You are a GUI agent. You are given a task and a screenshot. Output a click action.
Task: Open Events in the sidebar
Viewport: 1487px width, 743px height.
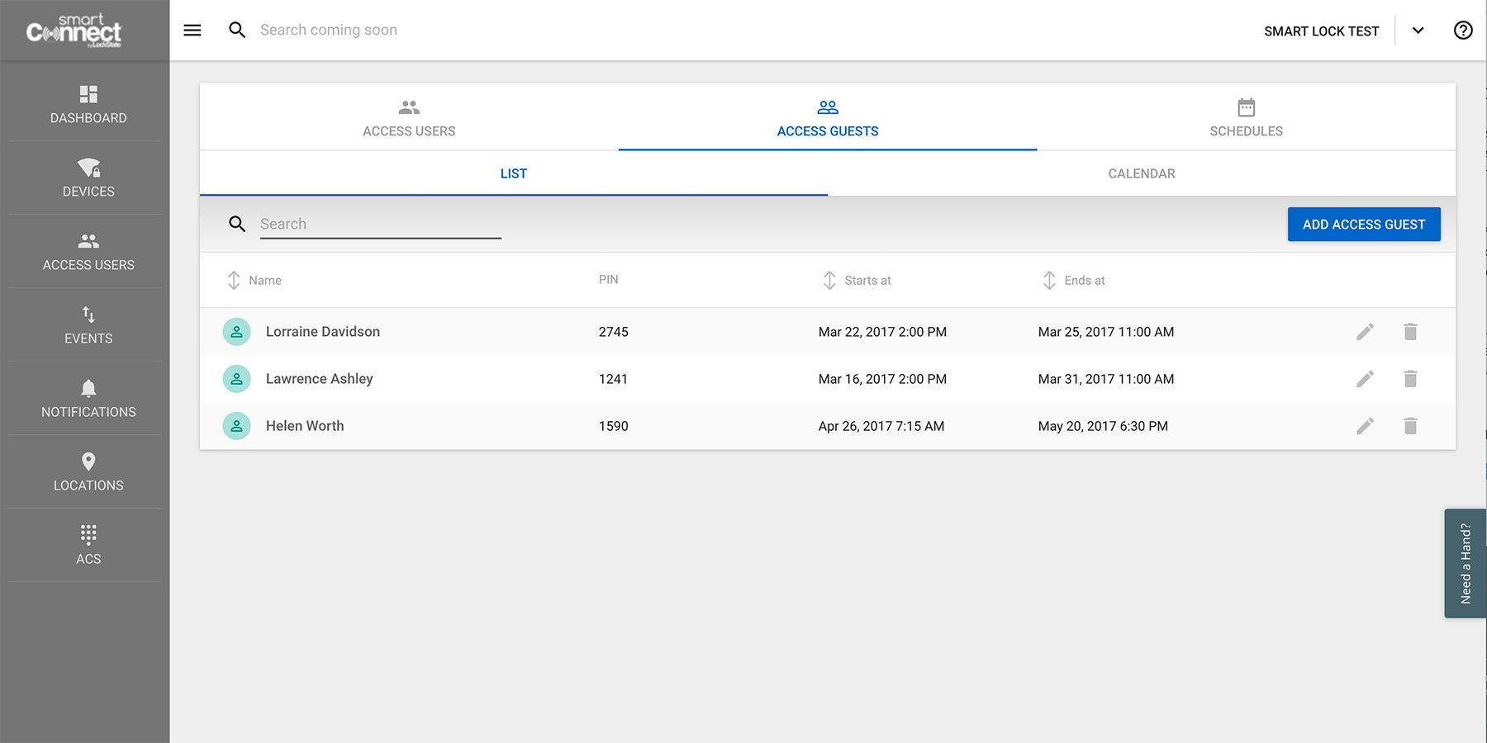[x=88, y=325]
